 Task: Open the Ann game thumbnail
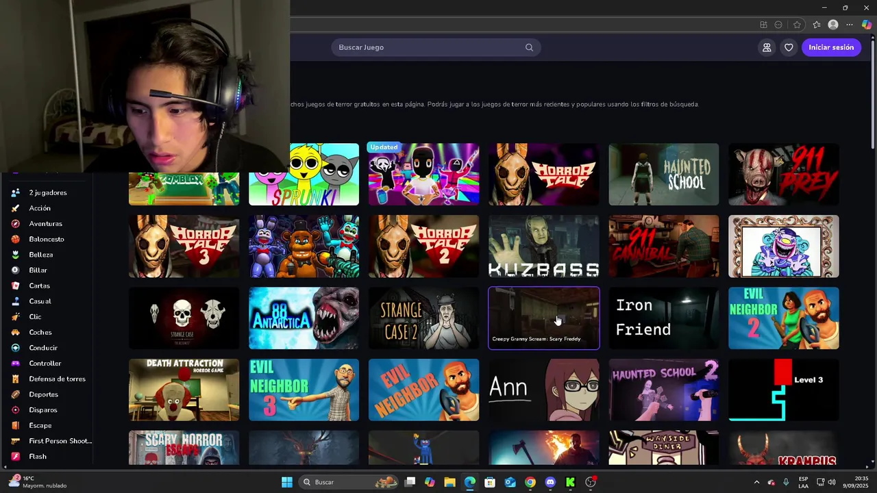click(543, 390)
